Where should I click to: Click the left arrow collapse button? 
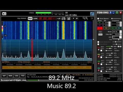[x=92, y=18]
